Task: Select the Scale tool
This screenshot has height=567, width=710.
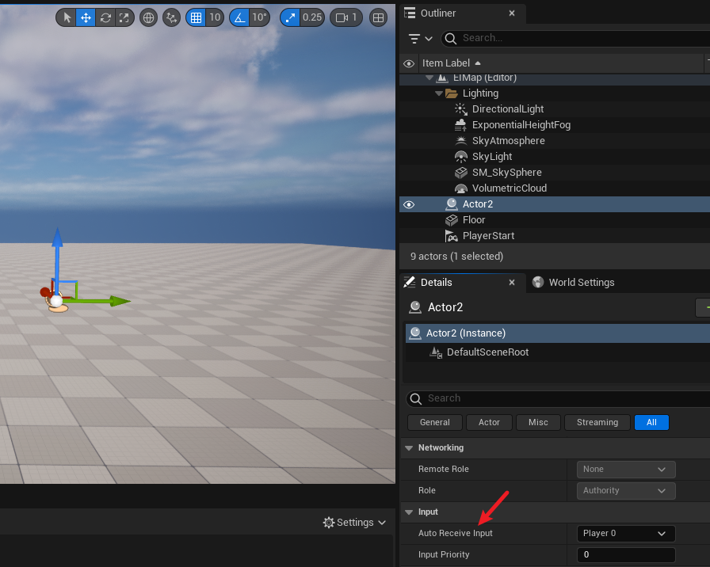Action: tap(124, 17)
